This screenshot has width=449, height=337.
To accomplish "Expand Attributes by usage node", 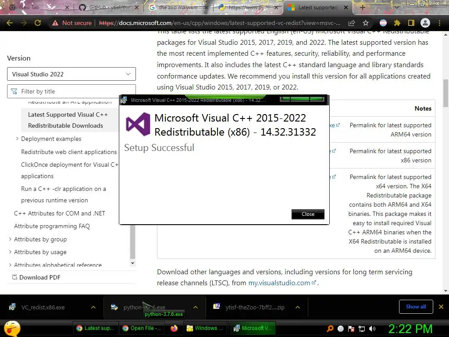I will [11, 252].
